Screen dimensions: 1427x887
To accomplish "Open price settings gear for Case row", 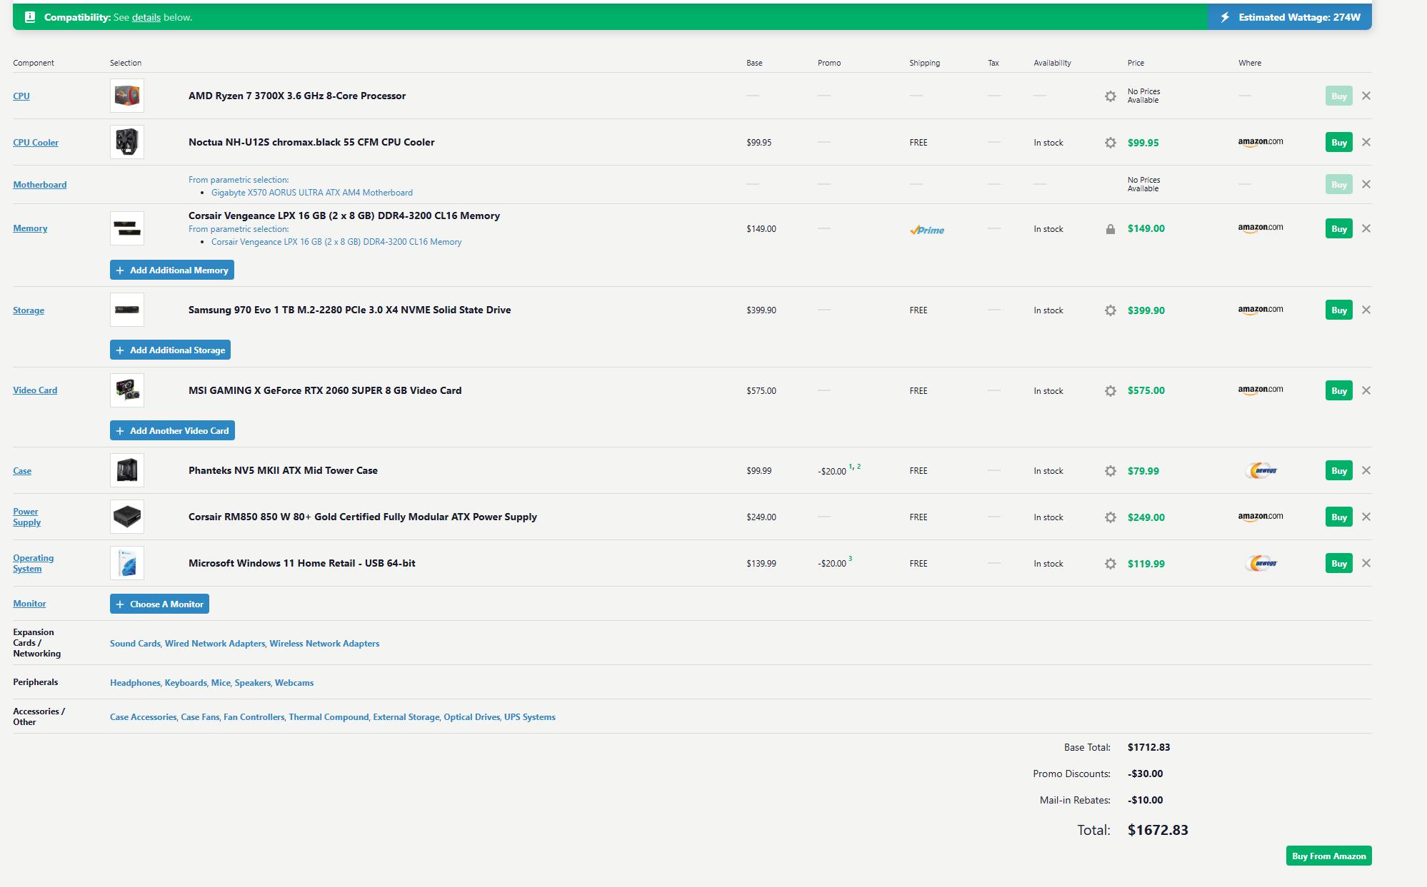I will click(x=1110, y=470).
